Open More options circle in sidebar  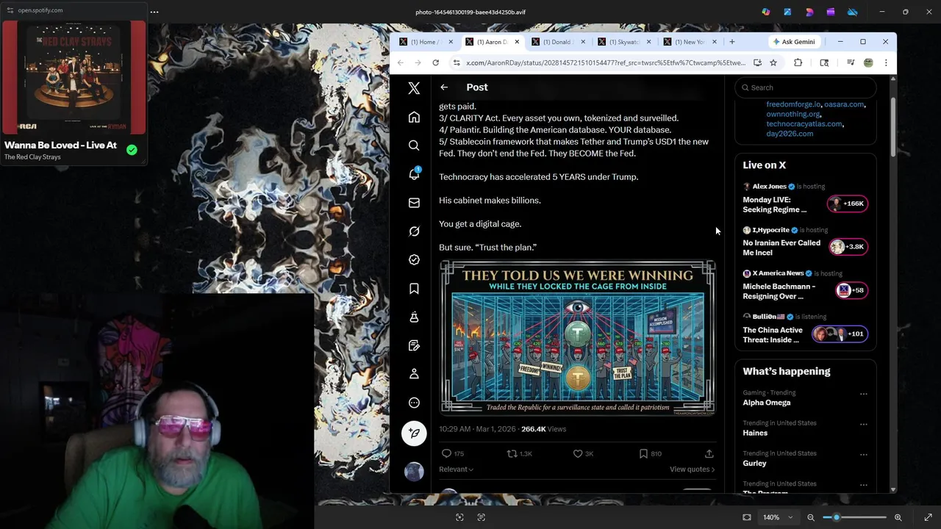414,403
